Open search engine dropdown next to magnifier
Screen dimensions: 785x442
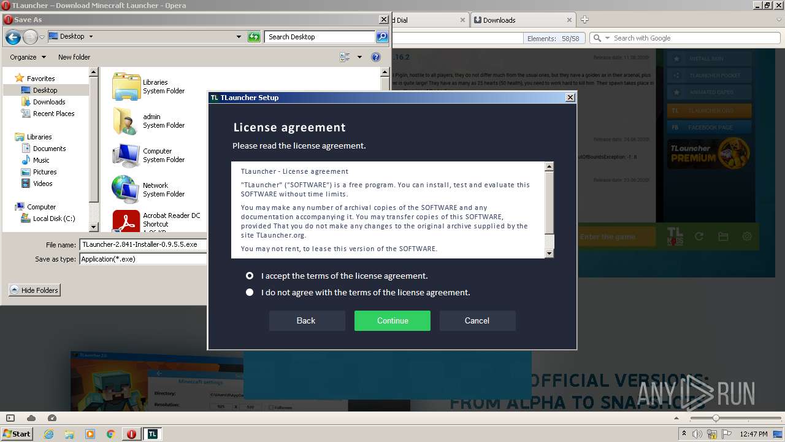pos(608,38)
